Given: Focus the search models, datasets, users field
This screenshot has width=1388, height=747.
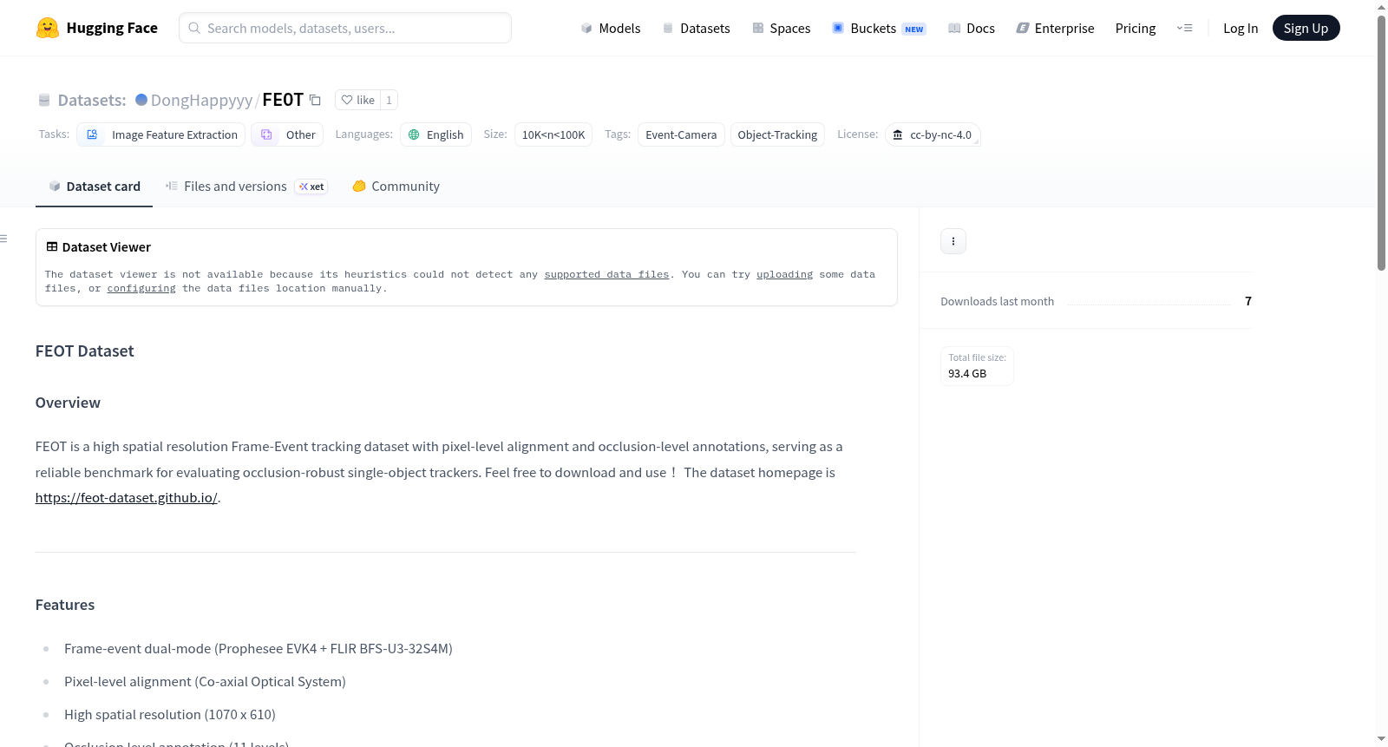Looking at the screenshot, I should click(345, 28).
